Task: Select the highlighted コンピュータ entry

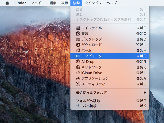Action: 110,56
